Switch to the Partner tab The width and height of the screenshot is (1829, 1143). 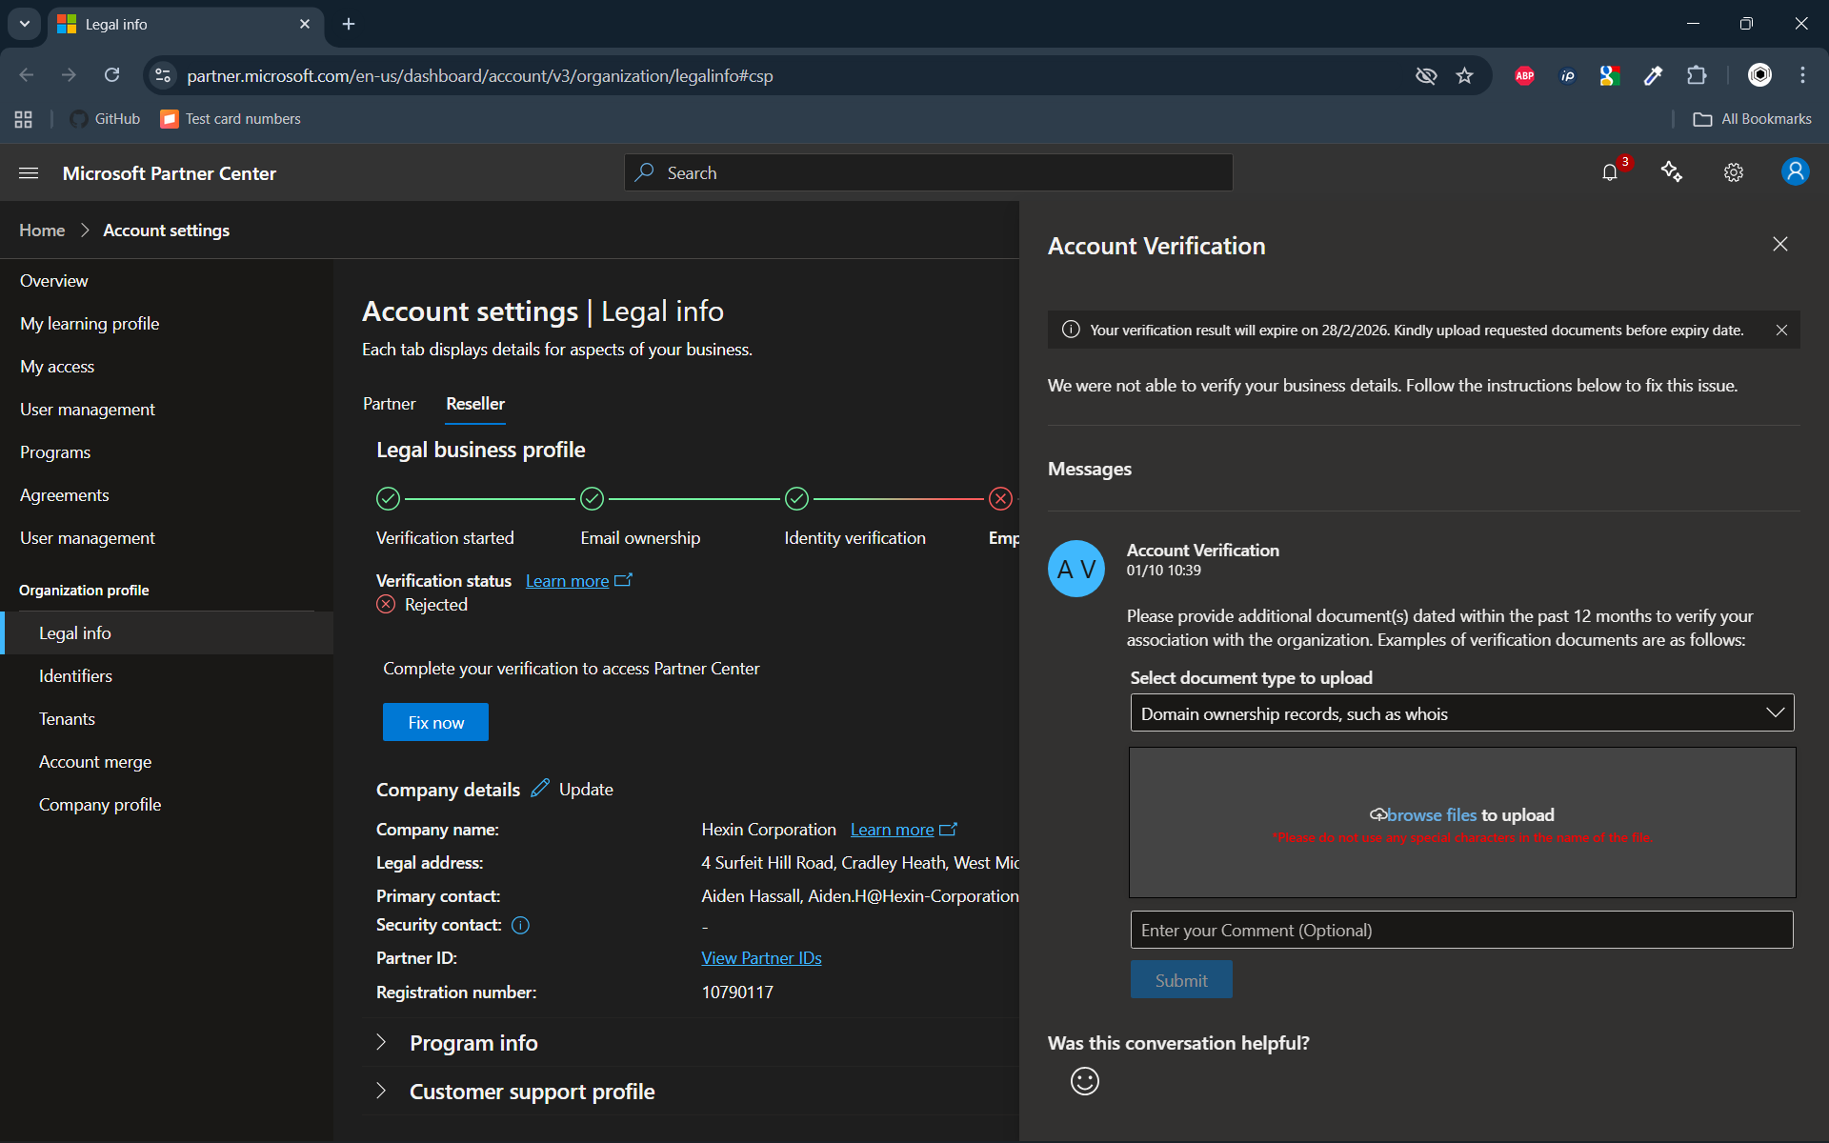point(389,404)
